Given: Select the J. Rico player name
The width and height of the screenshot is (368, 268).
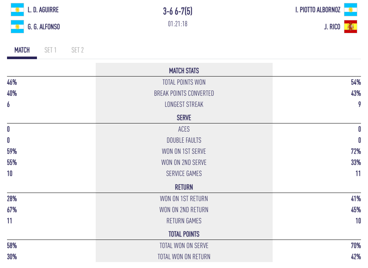Looking at the screenshot, I should (x=332, y=27).
